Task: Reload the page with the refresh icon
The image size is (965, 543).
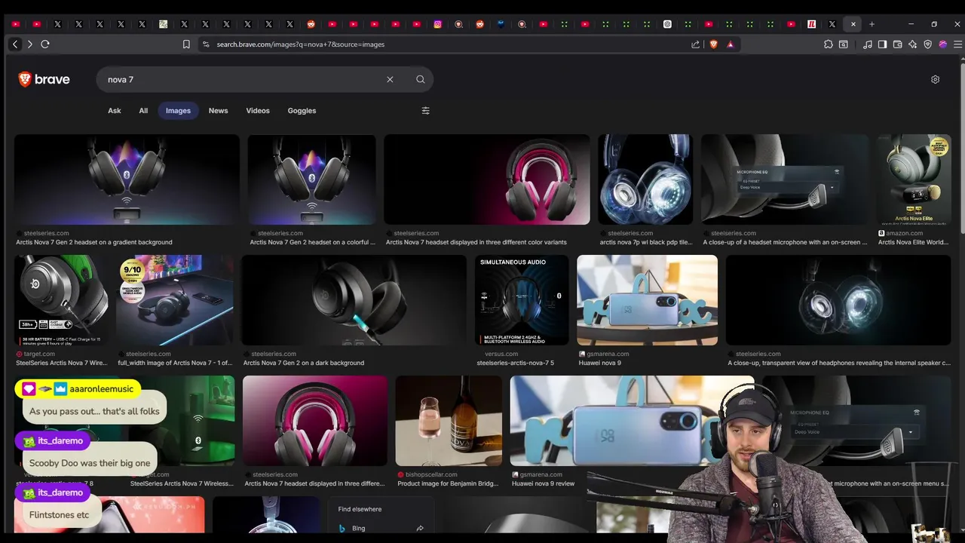Action: tap(45, 44)
